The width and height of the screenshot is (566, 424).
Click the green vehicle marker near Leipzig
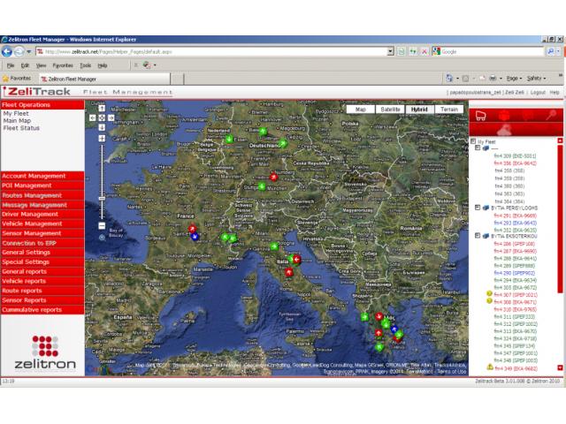[283, 143]
